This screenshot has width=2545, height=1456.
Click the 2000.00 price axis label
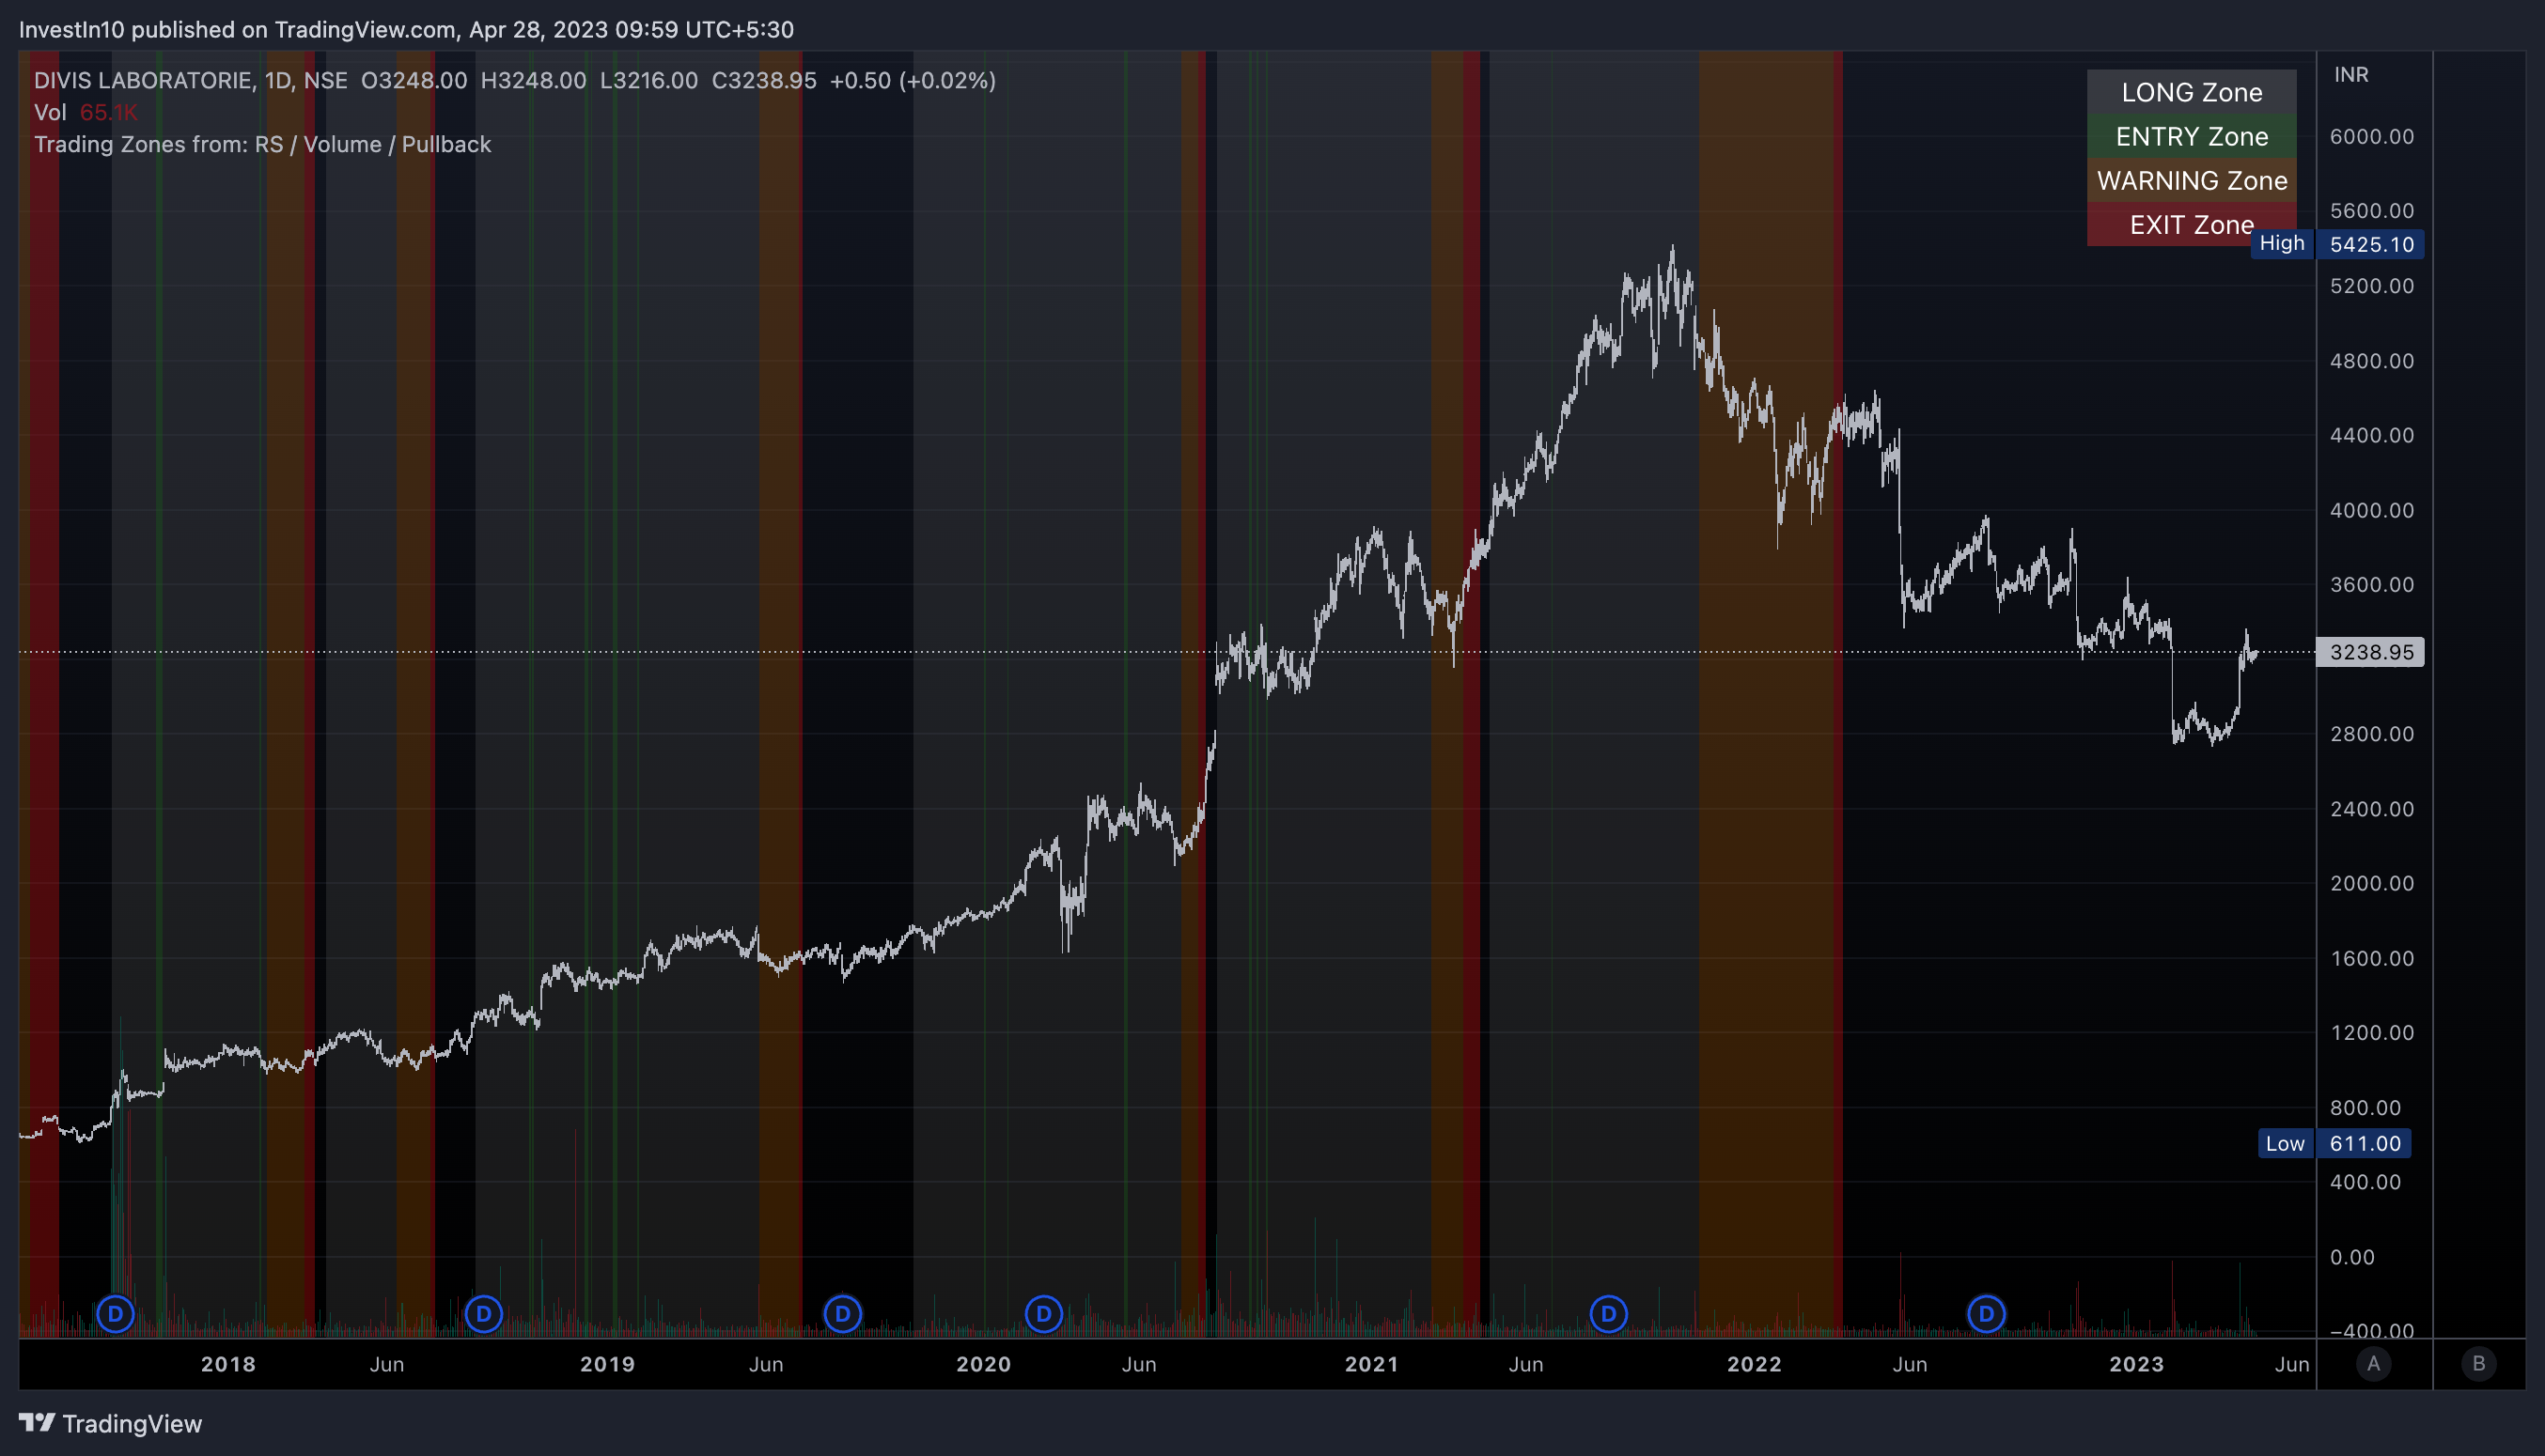tap(2371, 883)
